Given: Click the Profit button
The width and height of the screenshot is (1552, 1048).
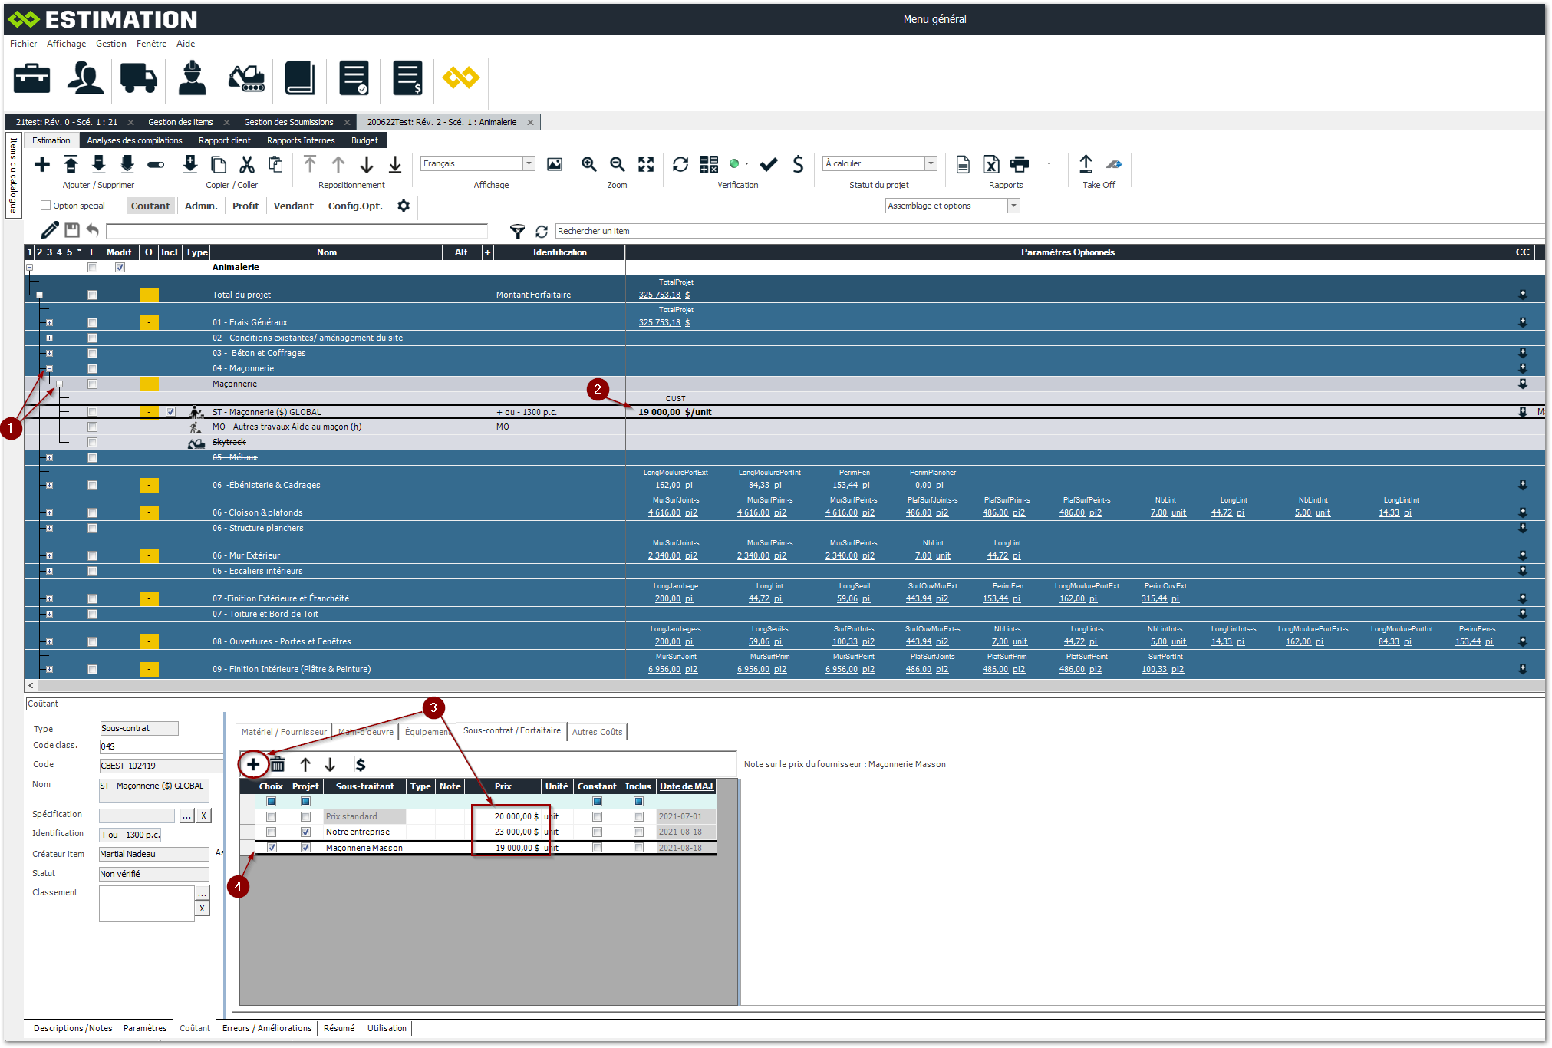Looking at the screenshot, I should click(x=245, y=206).
